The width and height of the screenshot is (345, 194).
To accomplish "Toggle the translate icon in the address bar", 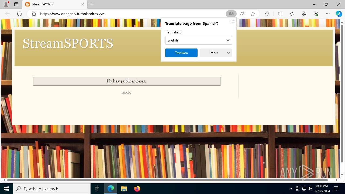I will pos(231,14).
